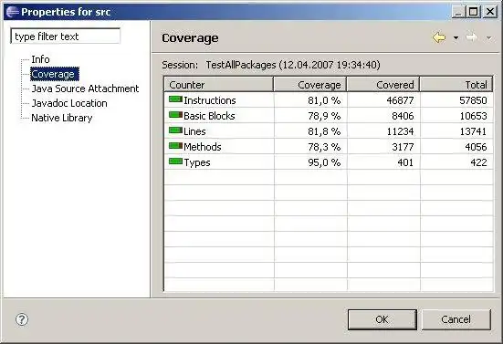Open Native Library page
This screenshot has height=344, width=503.
62,118
